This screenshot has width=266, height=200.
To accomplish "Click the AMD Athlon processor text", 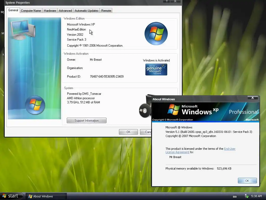I will coord(81,98).
